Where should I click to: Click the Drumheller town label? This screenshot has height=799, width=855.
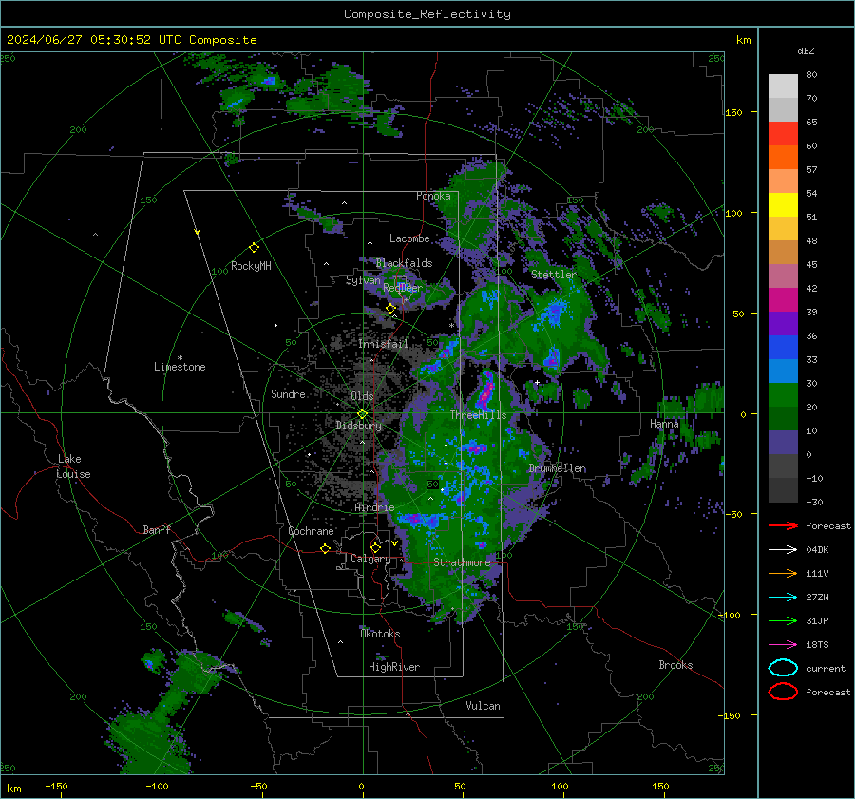click(558, 468)
